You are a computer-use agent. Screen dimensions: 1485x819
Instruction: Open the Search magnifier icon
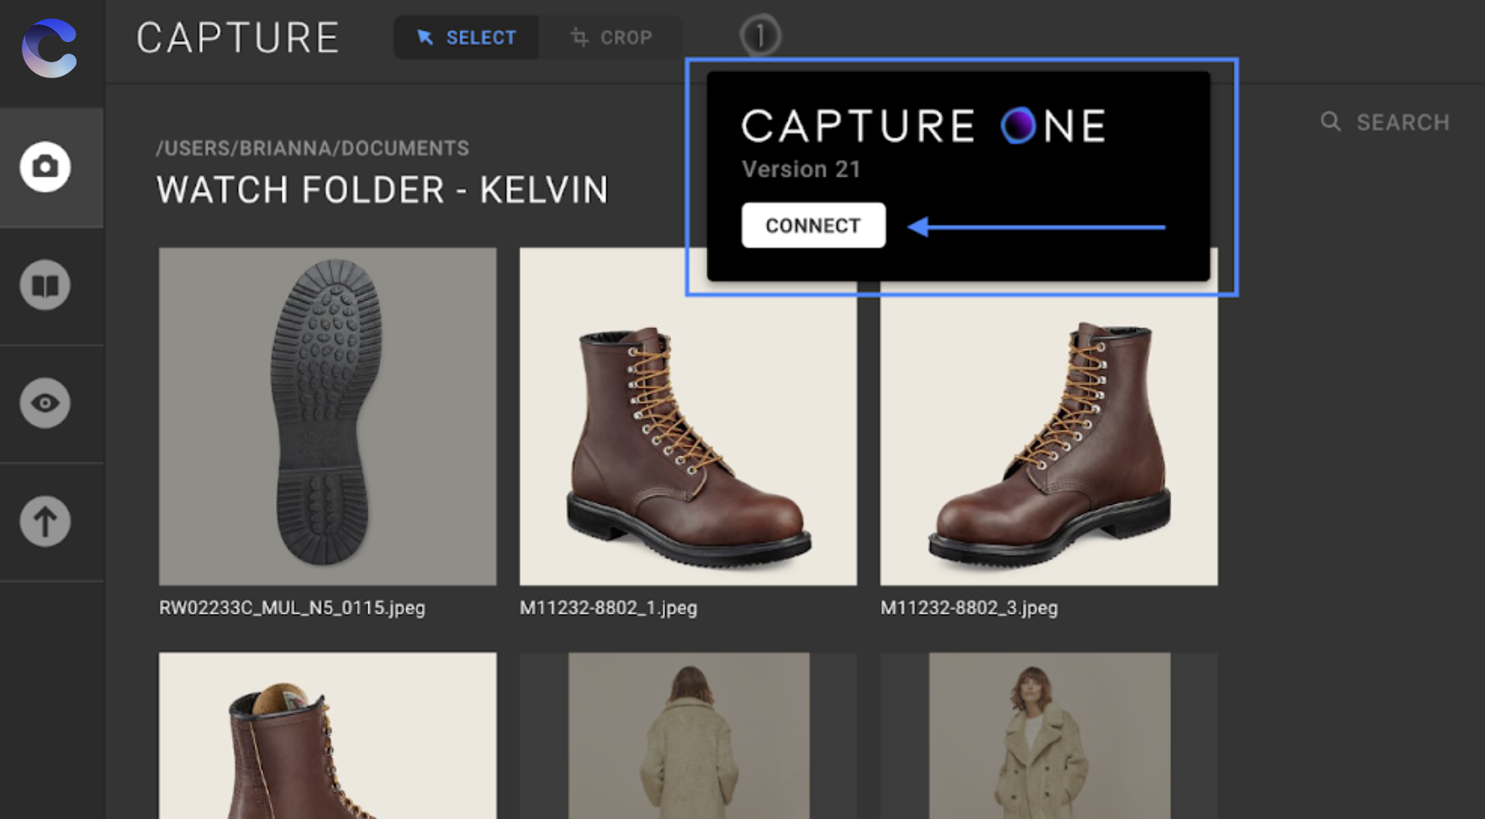point(1330,122)
